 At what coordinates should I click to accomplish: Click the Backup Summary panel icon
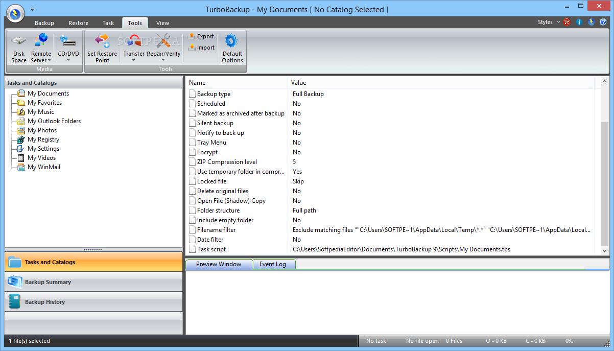pos(15,282)
